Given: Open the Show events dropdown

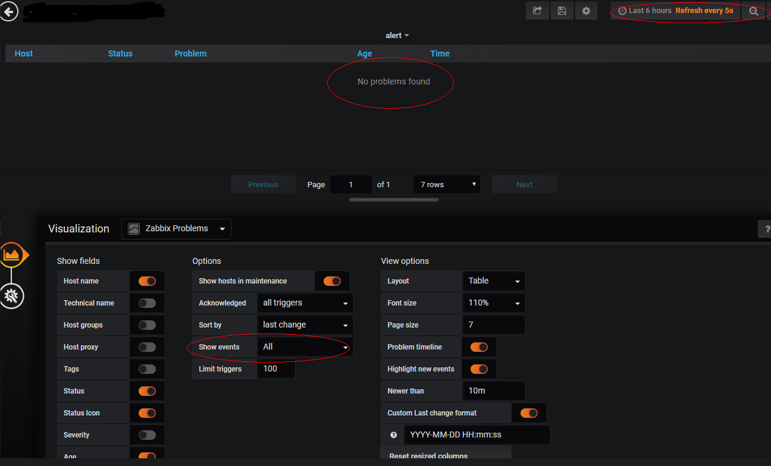Looking at the screenshot, I should coord(304,347).
